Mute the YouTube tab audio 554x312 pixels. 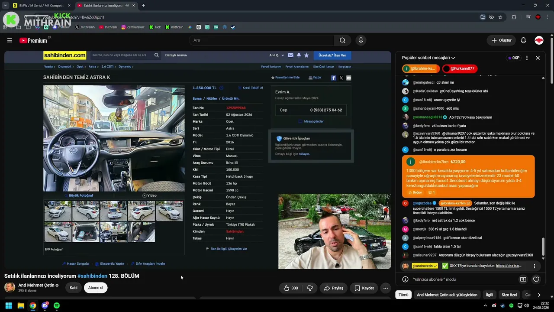tap(127, 6)
